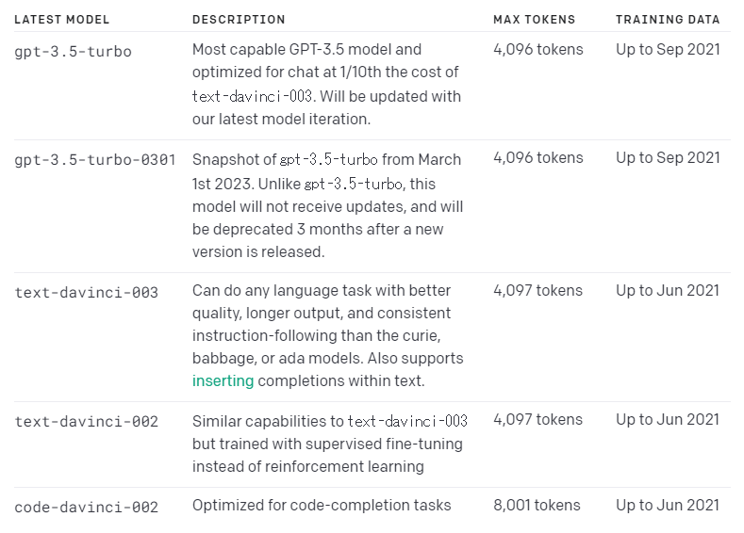This screenshot has height=533, width=744.
Task: Click 'Snapshot of gpt-3.5-turbo' description text
Action: (285, 160)
